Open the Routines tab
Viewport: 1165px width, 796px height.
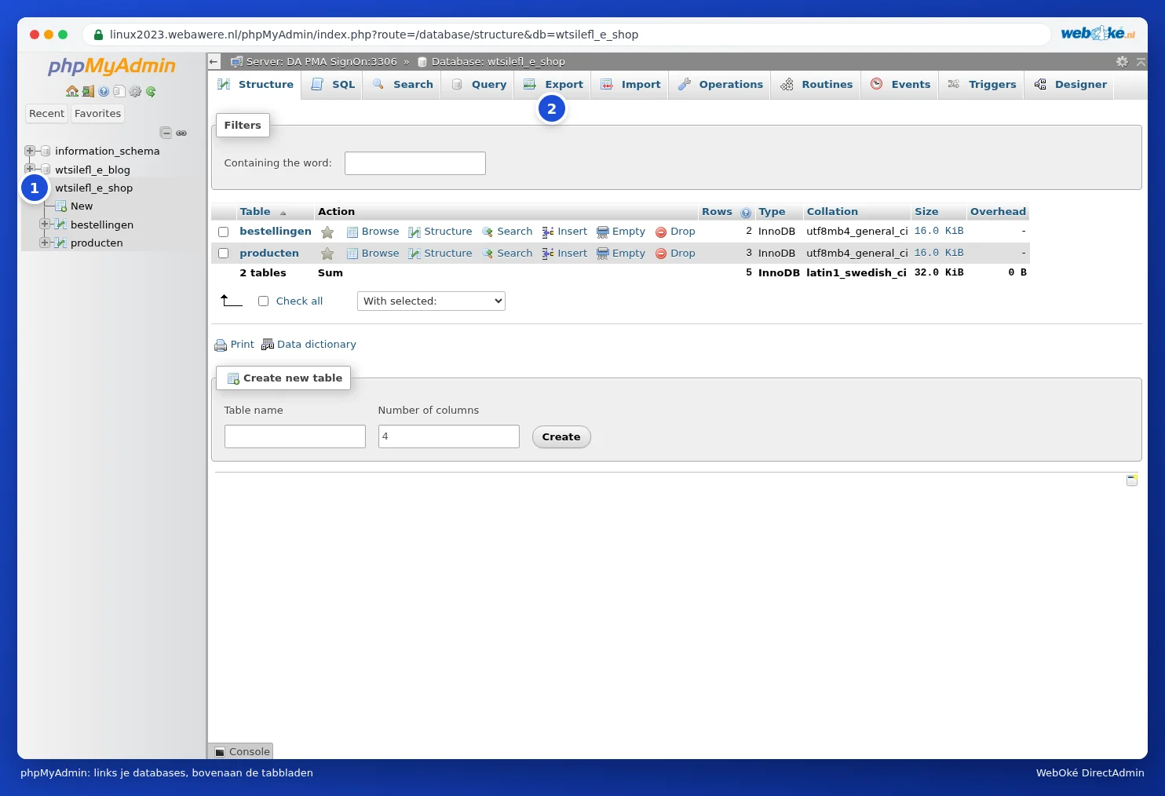pos(816,85)
